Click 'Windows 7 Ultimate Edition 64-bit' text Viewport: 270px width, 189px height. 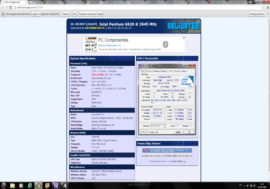point(107,171)
